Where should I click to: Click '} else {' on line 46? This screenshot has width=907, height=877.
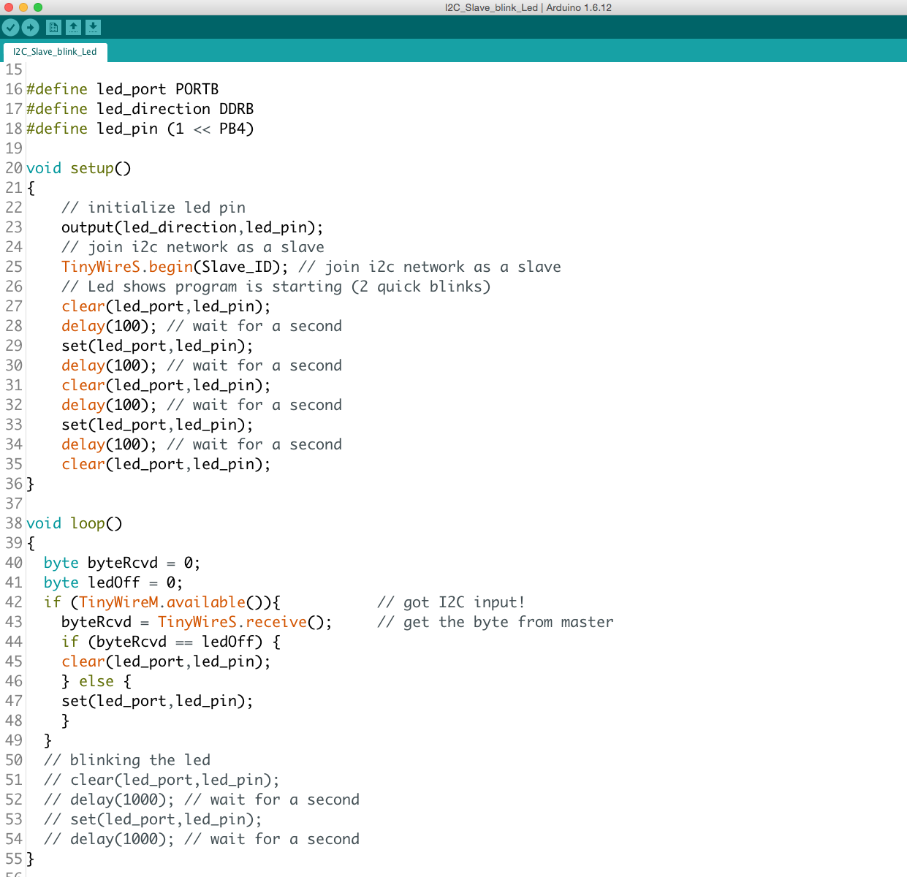pos(96,681)
